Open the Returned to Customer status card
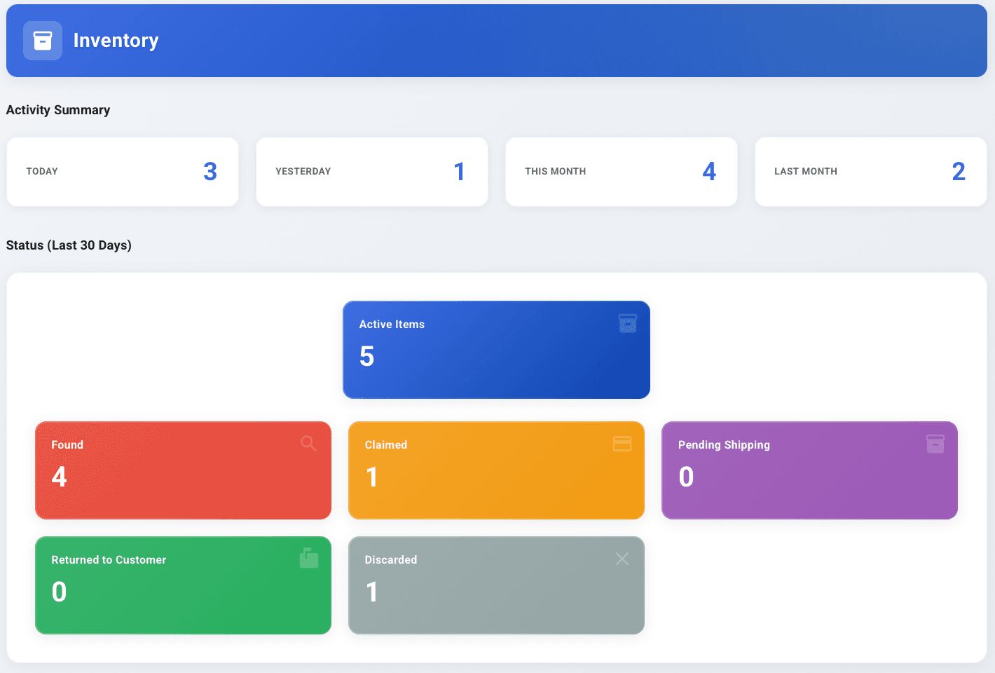Image resolution: width=995 pixels, height=673 pixels. 183,585
